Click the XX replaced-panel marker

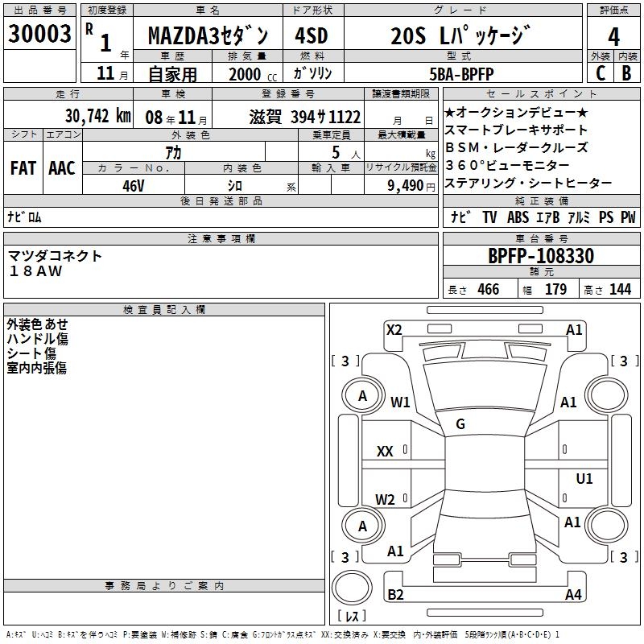tap(385, 452)
